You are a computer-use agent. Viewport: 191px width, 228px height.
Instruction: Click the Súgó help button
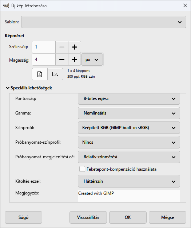[24, 217]
